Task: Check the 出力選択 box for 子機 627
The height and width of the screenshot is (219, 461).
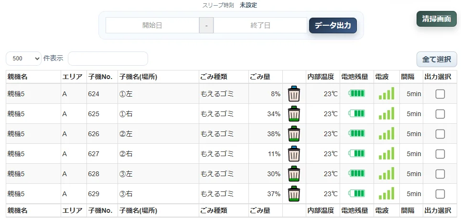Action: tap(440, 154)
